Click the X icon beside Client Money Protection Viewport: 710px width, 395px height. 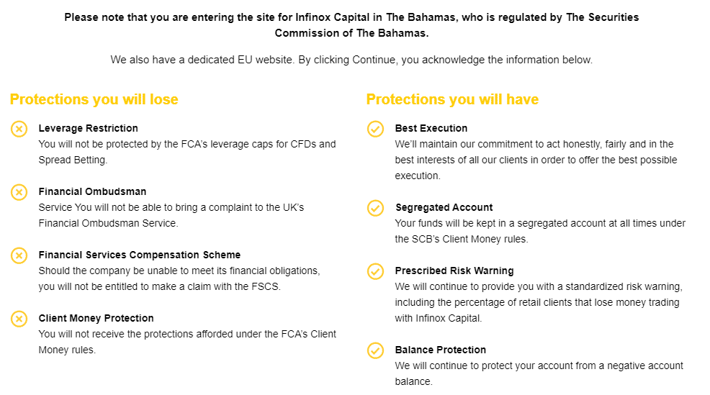tap(19, 319)
